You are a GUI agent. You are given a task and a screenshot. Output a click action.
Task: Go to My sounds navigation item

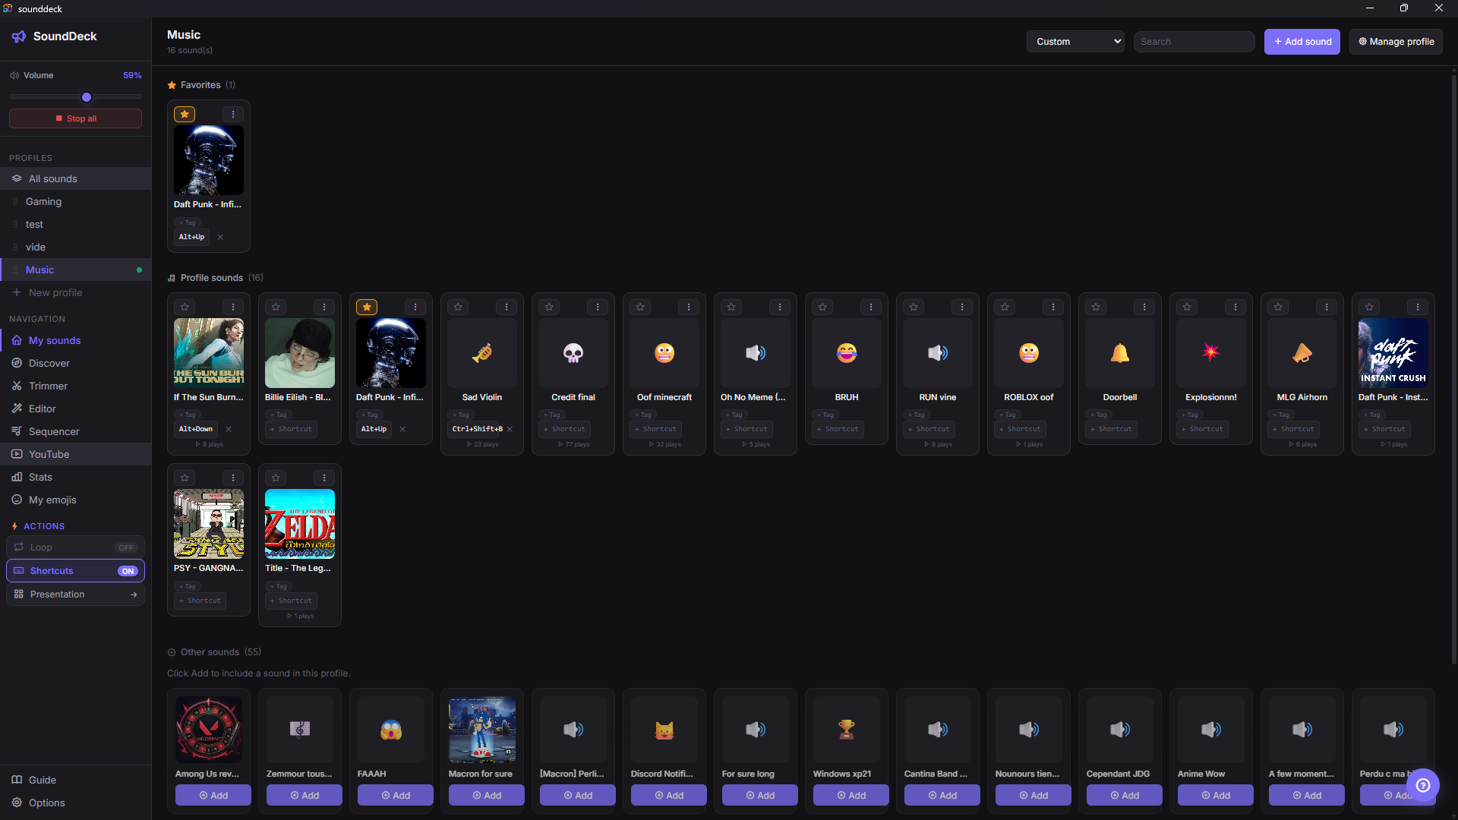click(x=75, y=340)
